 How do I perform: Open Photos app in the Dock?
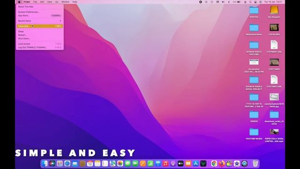[120, 163]
